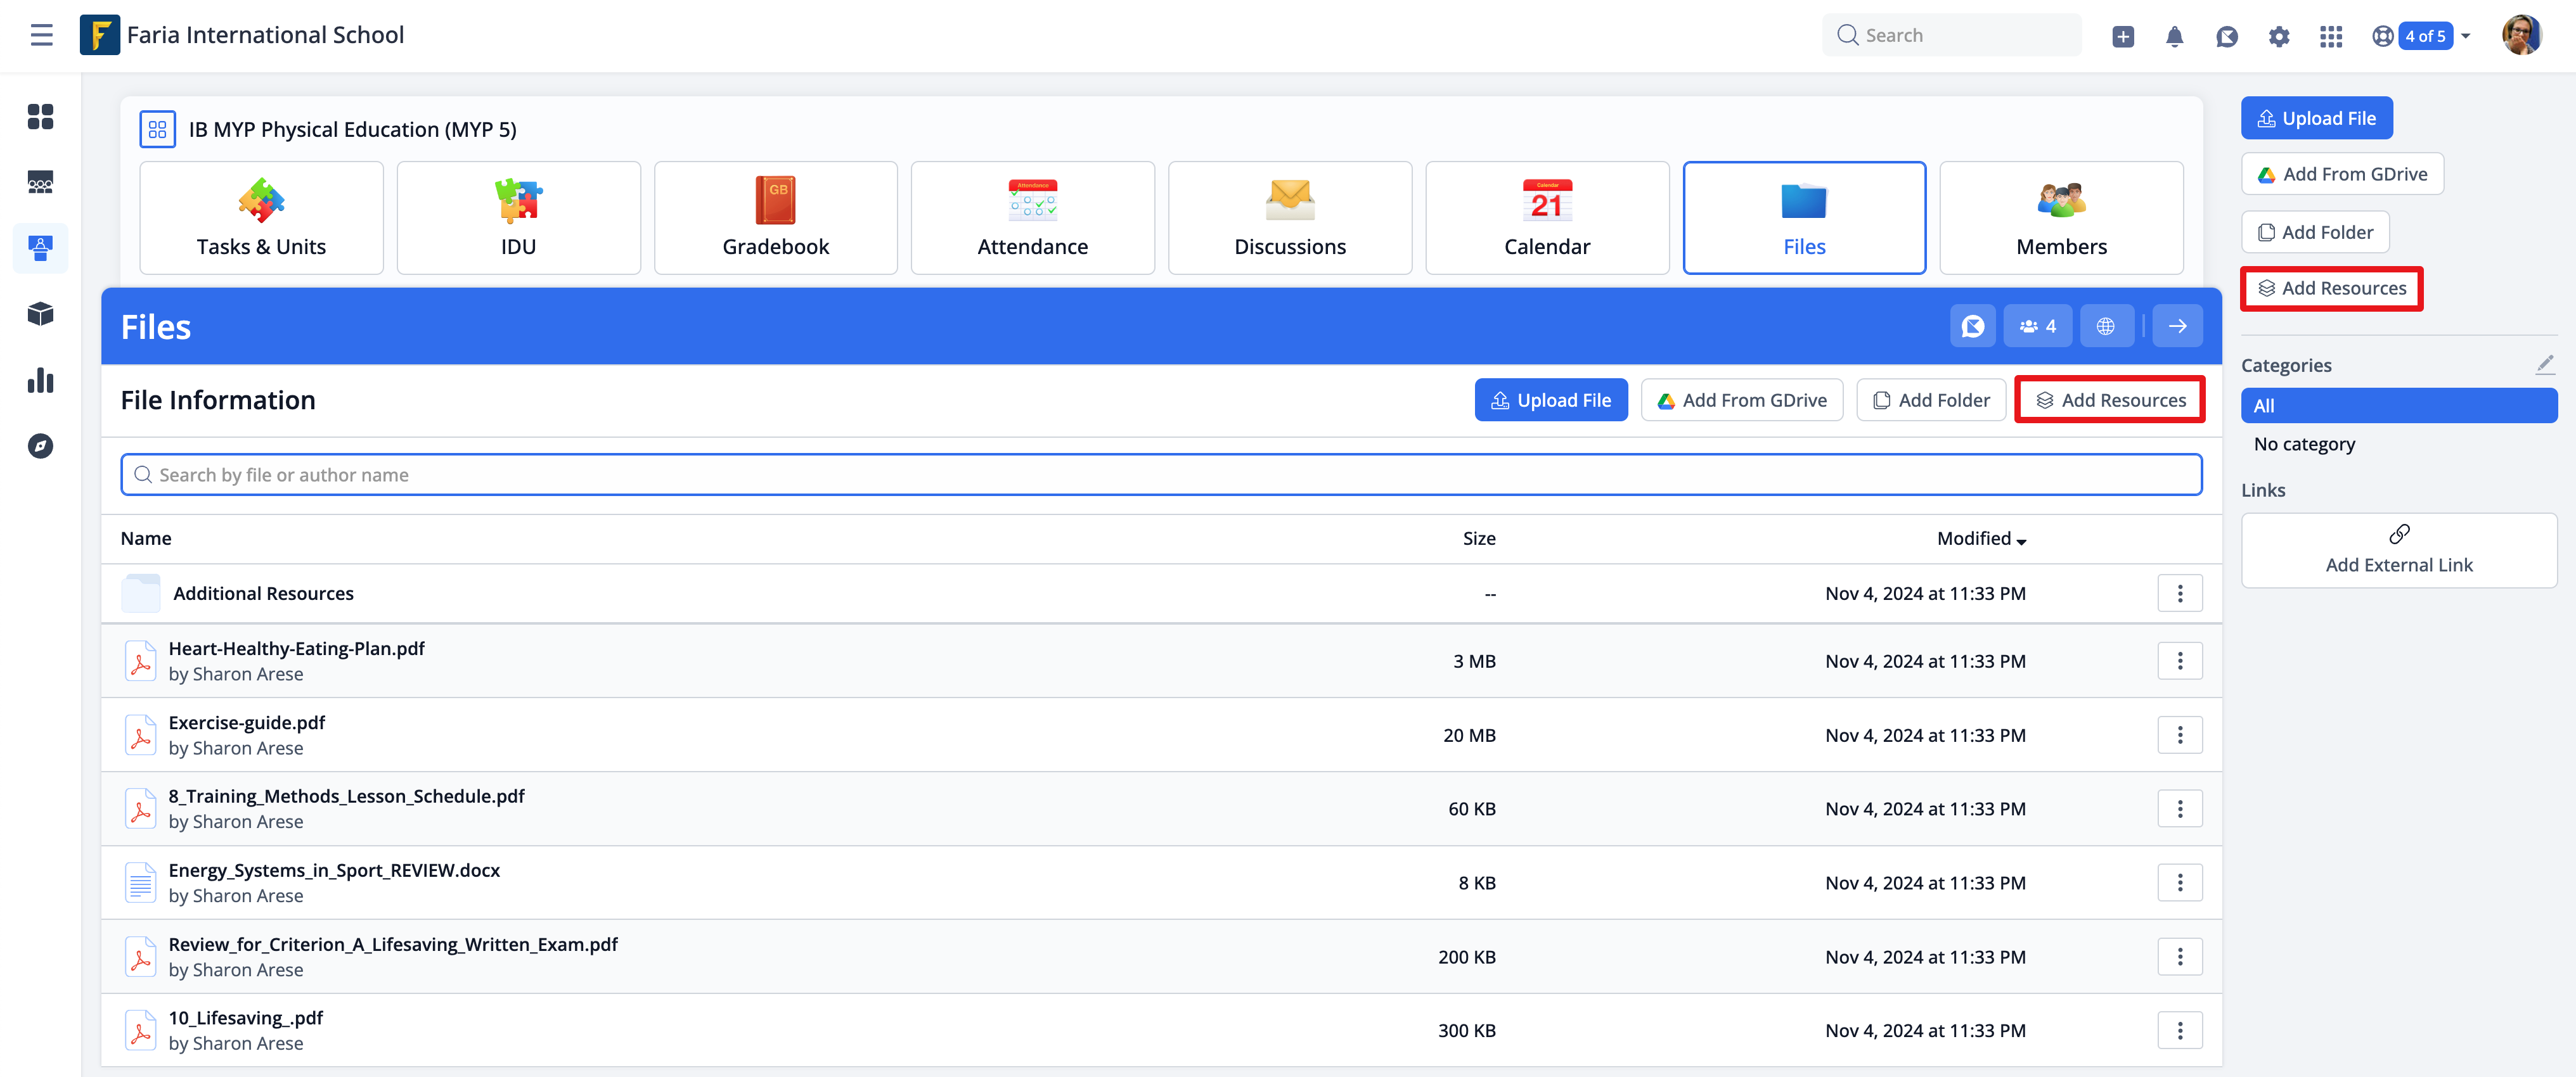The height and width of the screenshot is (1077, 2576).
Task: Select the No category filter
Action: point(2304,443)
